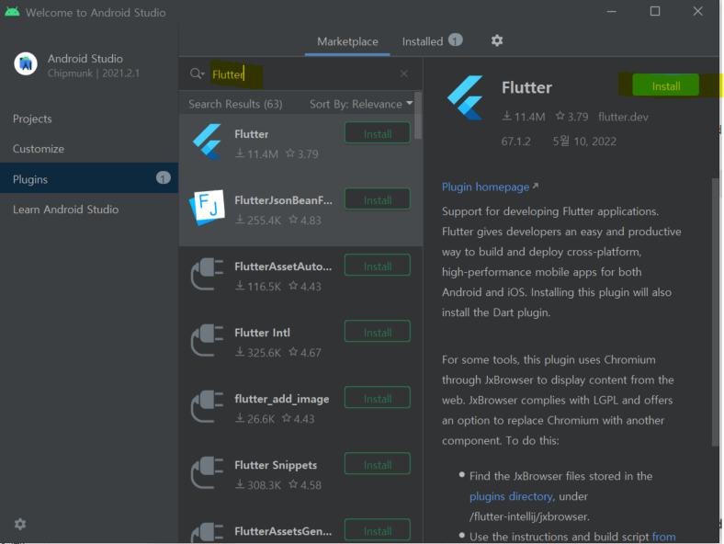Click the Search Results (63) label
The width and height of the screenshot is (724, 544).
point(235,104)
